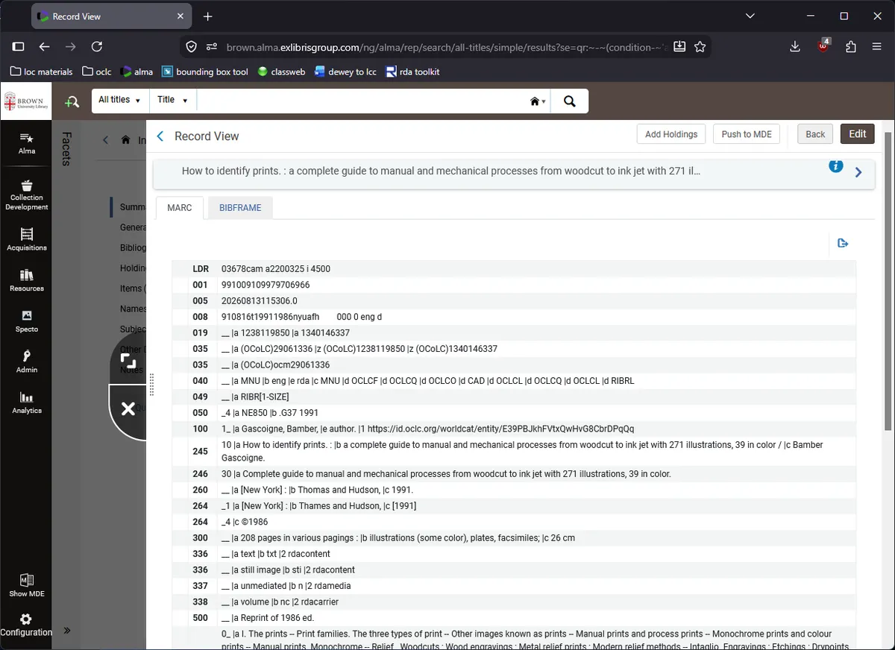Open the tracking protection shield
Image resolution: width=895 pixels, height=650 pixels.
pyautogui.click(x=191, y=46)
